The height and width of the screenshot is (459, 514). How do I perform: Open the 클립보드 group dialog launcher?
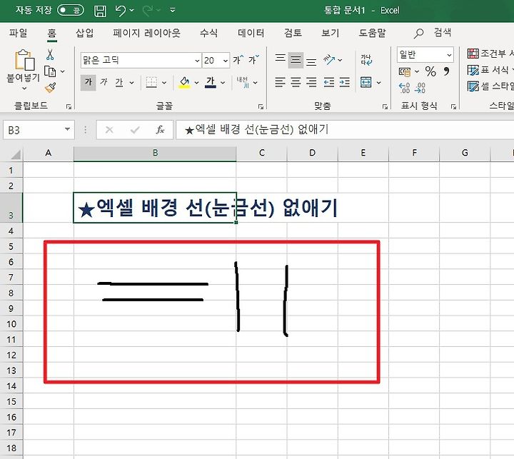tap(69, 106)
